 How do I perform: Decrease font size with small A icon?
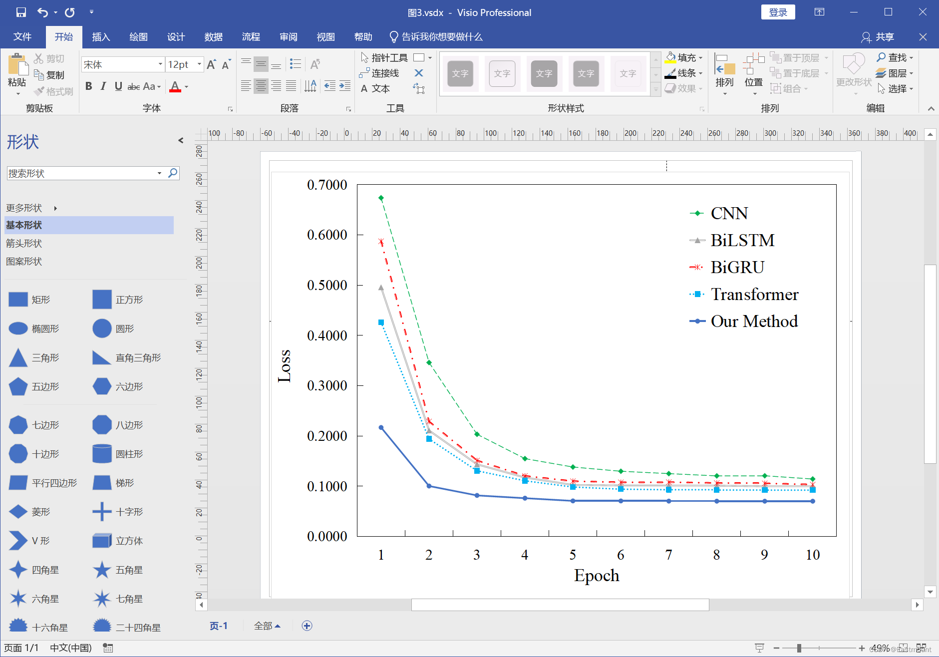pos(226,64)
